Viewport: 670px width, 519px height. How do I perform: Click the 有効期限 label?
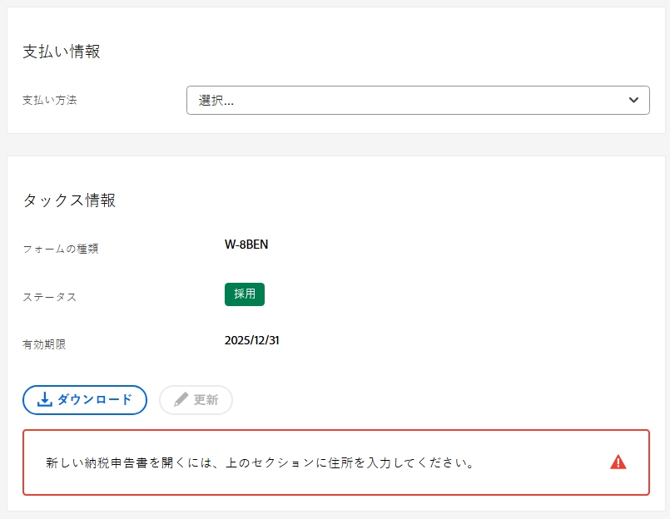[x=44, y=344]
